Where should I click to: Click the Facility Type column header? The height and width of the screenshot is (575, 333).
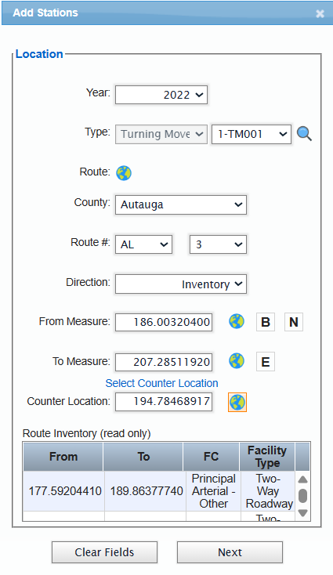pyautogui.click(x=267, y=457)
